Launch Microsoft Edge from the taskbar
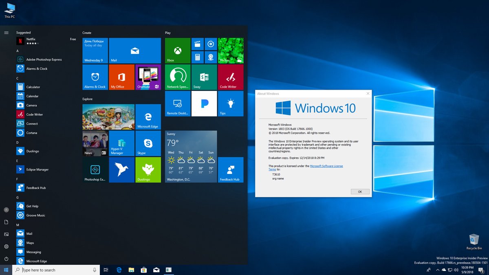Screen dimensions: 489x275 tap(119, 270)
